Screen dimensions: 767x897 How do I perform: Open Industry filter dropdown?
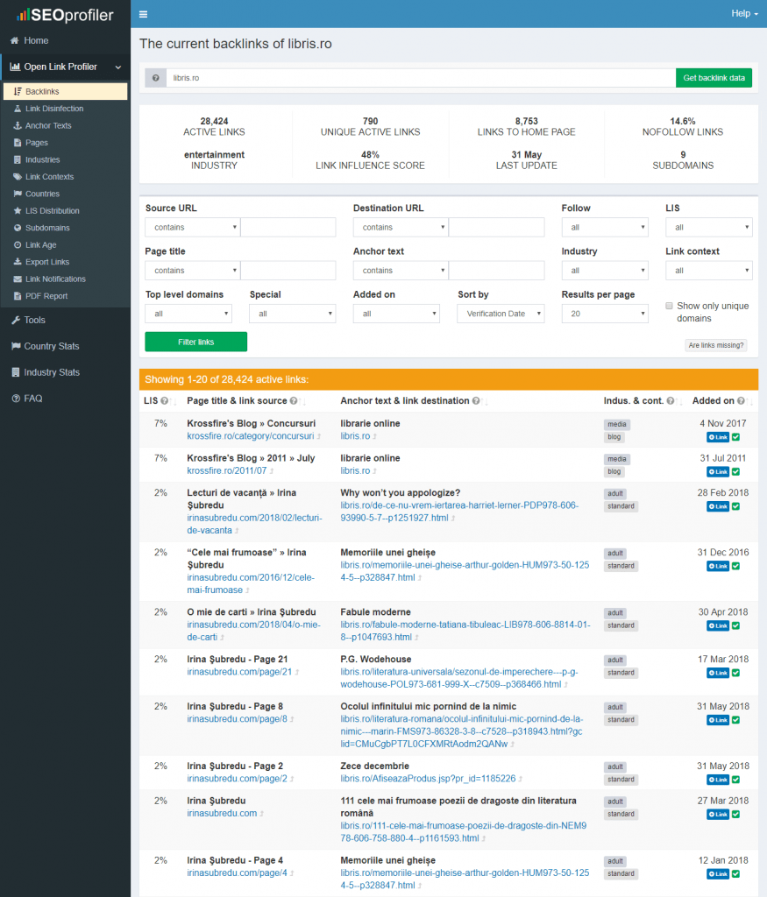click(605, 271)
